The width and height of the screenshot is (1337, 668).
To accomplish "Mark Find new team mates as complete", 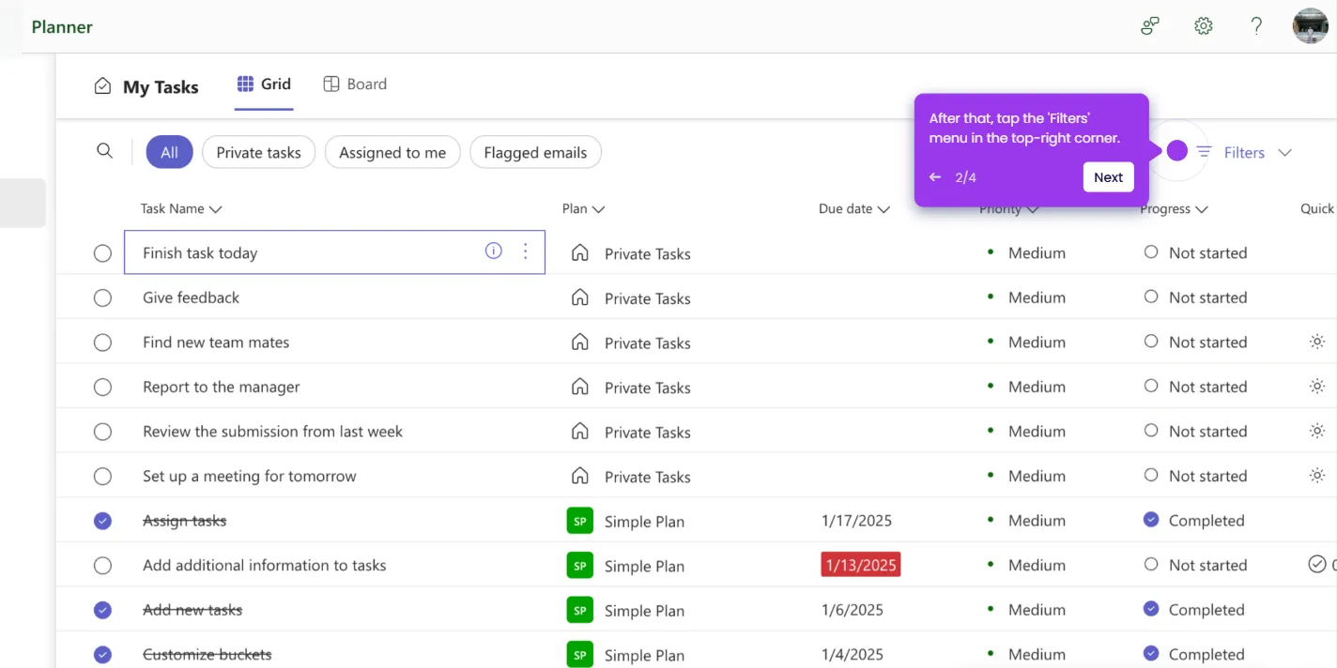I will pyautogui.click(x=102, y=342).
